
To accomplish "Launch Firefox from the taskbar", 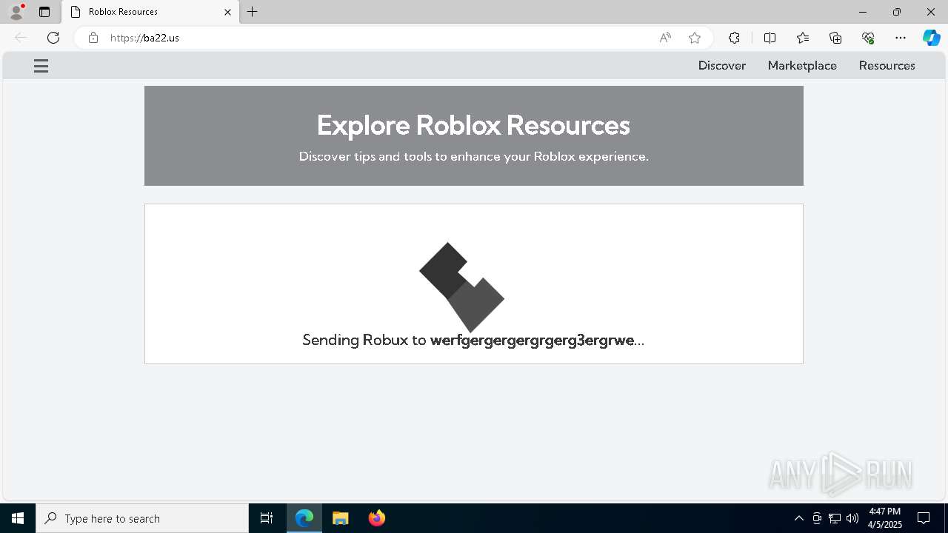I will pyautogui.click(x=376, y=518).
